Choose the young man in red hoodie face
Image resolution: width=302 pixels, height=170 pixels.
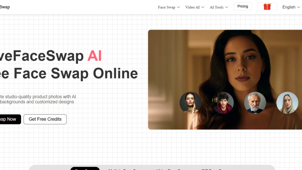[223, 103]
